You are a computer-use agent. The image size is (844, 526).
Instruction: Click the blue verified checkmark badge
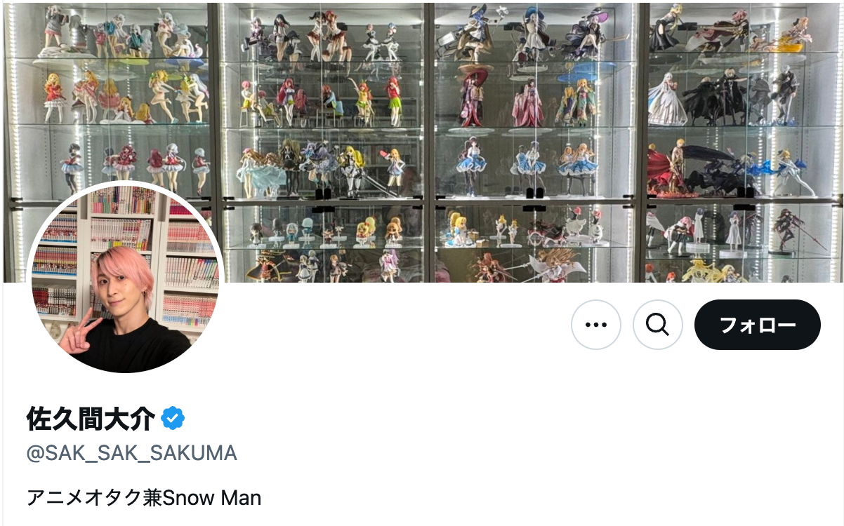[x=173, y=419]
